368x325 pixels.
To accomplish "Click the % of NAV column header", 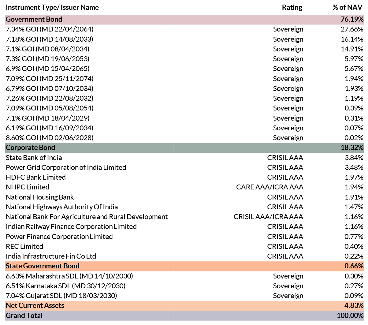I will [348, 7].
